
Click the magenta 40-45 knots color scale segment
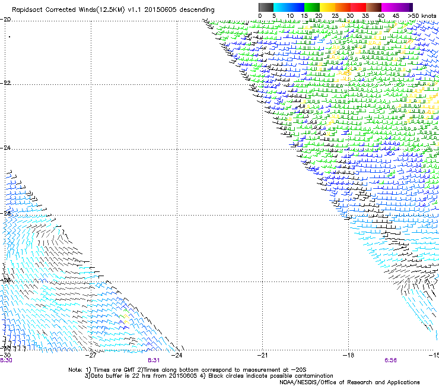(x=389, y=7)
